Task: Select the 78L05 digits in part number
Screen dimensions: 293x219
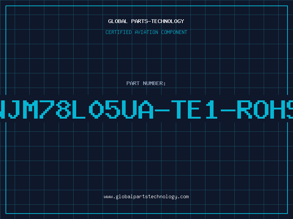Action: coord(80,109)
